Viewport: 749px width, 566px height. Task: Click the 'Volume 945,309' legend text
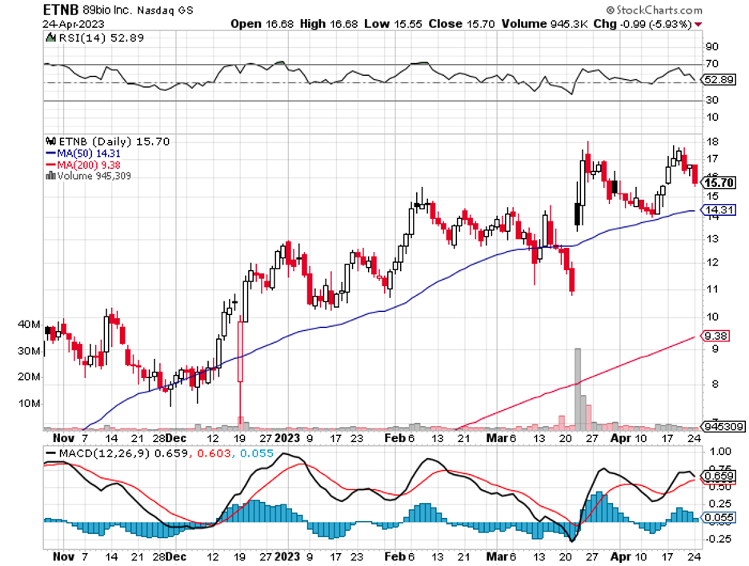coord(94,176)
